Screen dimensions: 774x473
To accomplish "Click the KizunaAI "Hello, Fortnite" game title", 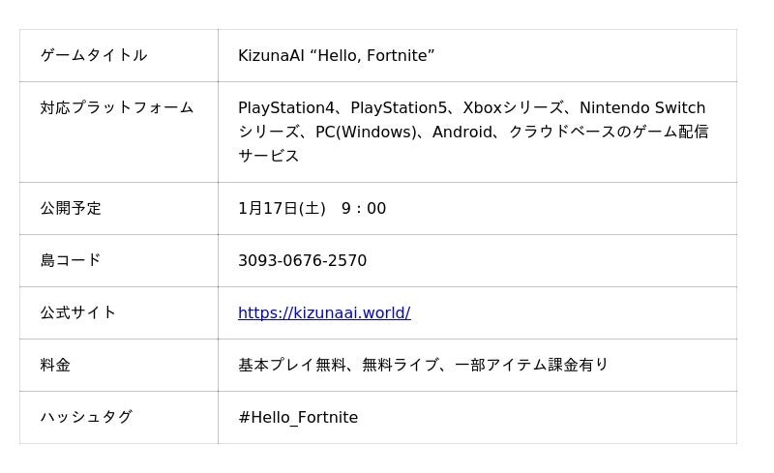I will click(x=336, y=55).
